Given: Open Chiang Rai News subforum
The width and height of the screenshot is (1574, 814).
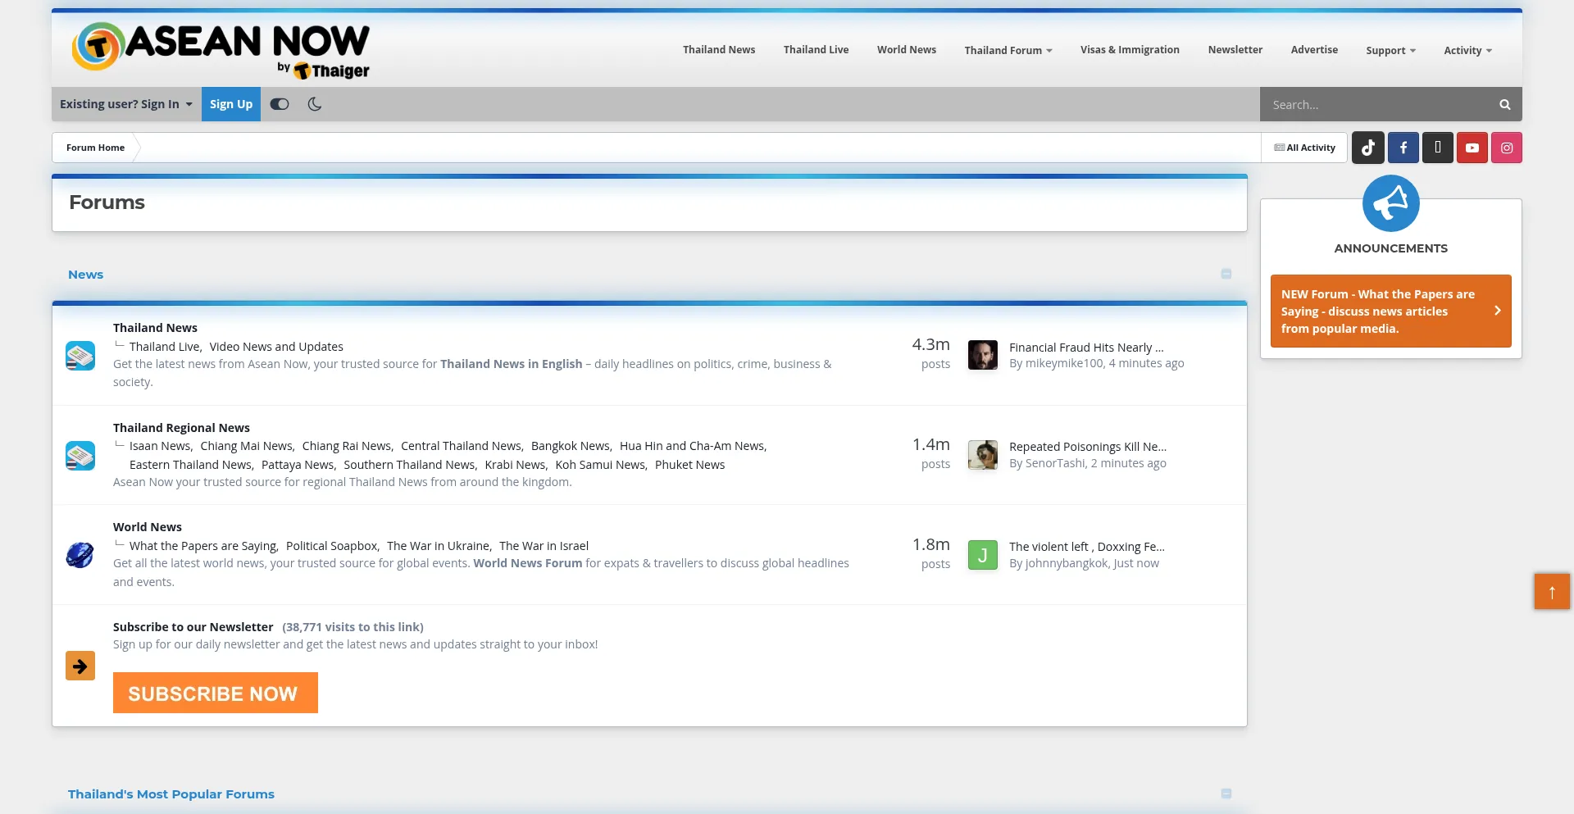Looking at the screenshot, I should [x=347, y=446].
